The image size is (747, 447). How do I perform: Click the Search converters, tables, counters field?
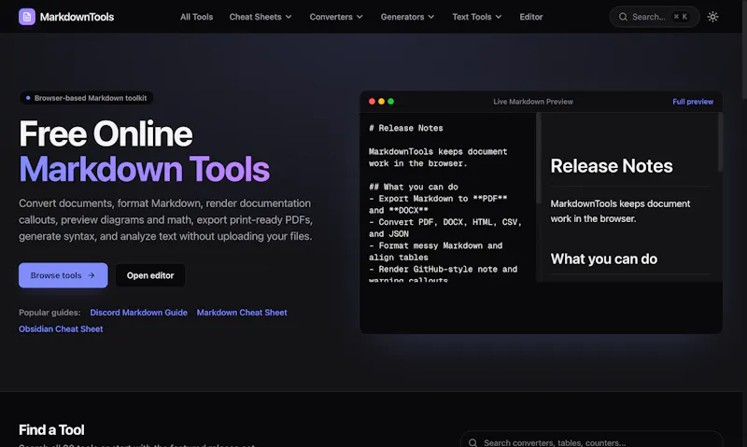pos(592,442)
